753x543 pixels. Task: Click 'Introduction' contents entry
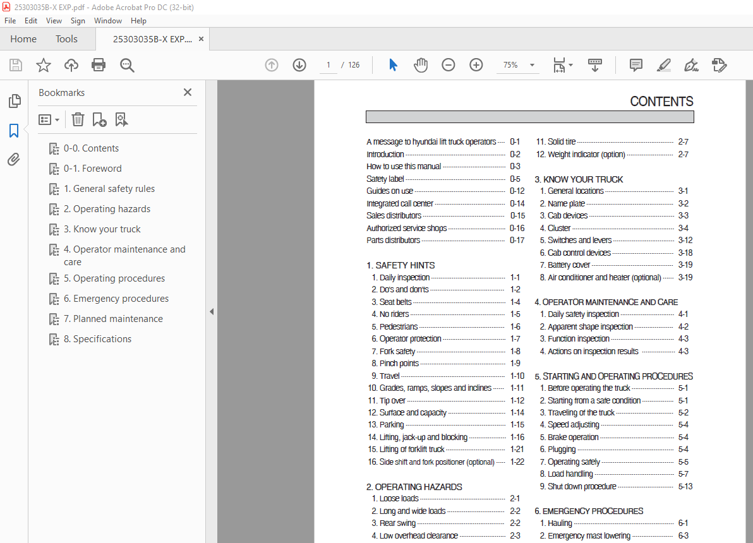[385, 154]
